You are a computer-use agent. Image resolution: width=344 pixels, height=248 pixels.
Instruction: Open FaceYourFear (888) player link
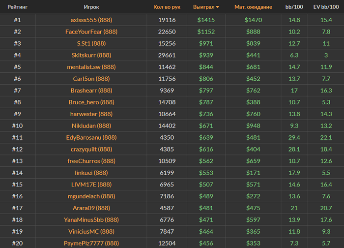(91, 31)
